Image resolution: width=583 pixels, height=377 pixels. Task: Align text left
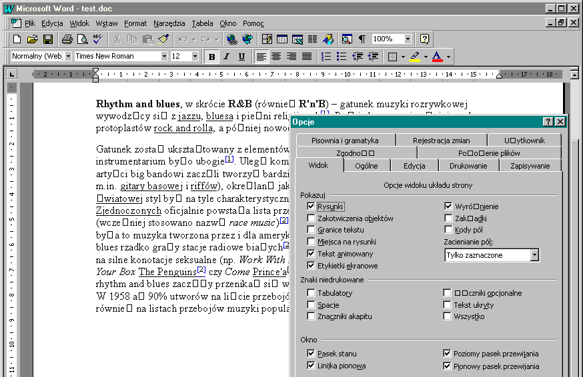click(261, 57)
